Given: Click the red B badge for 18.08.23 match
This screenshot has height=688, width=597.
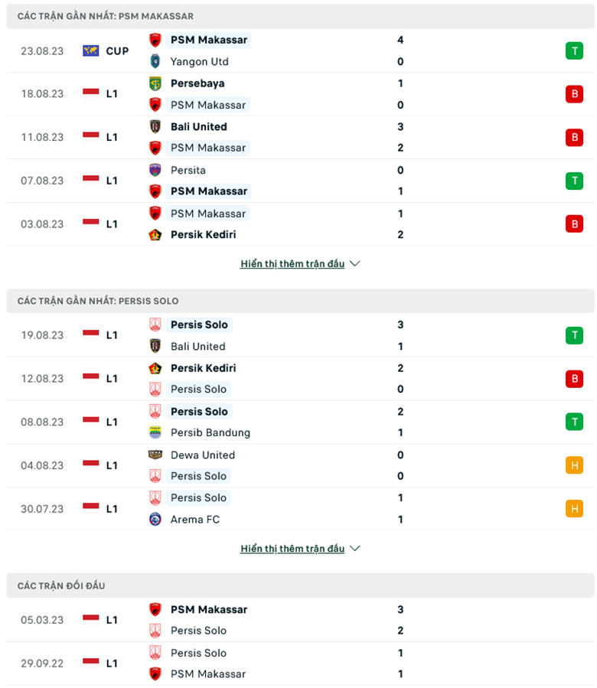Looking at the screenshot, I should tap(573, 94).
